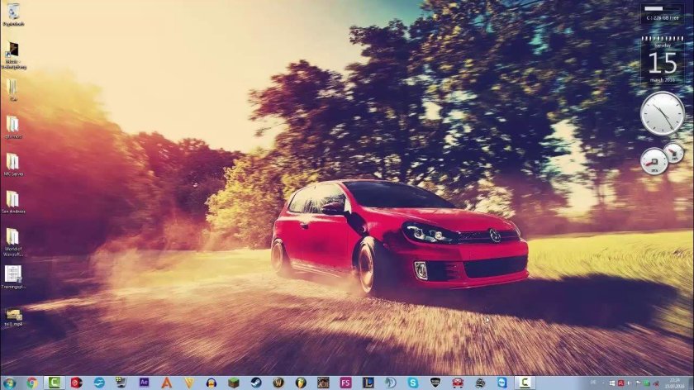This screenshot has width=694, height=390.
Task: Select the MC Server desktop folder
Action: pos(12,162)
